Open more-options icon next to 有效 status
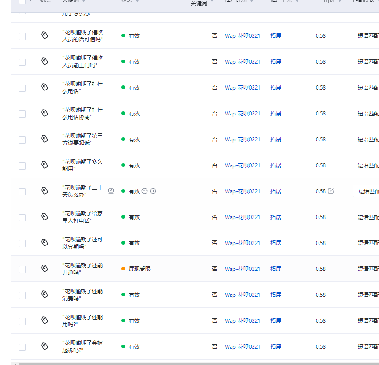This screenshot has width=379, height=365. point(145,191)
